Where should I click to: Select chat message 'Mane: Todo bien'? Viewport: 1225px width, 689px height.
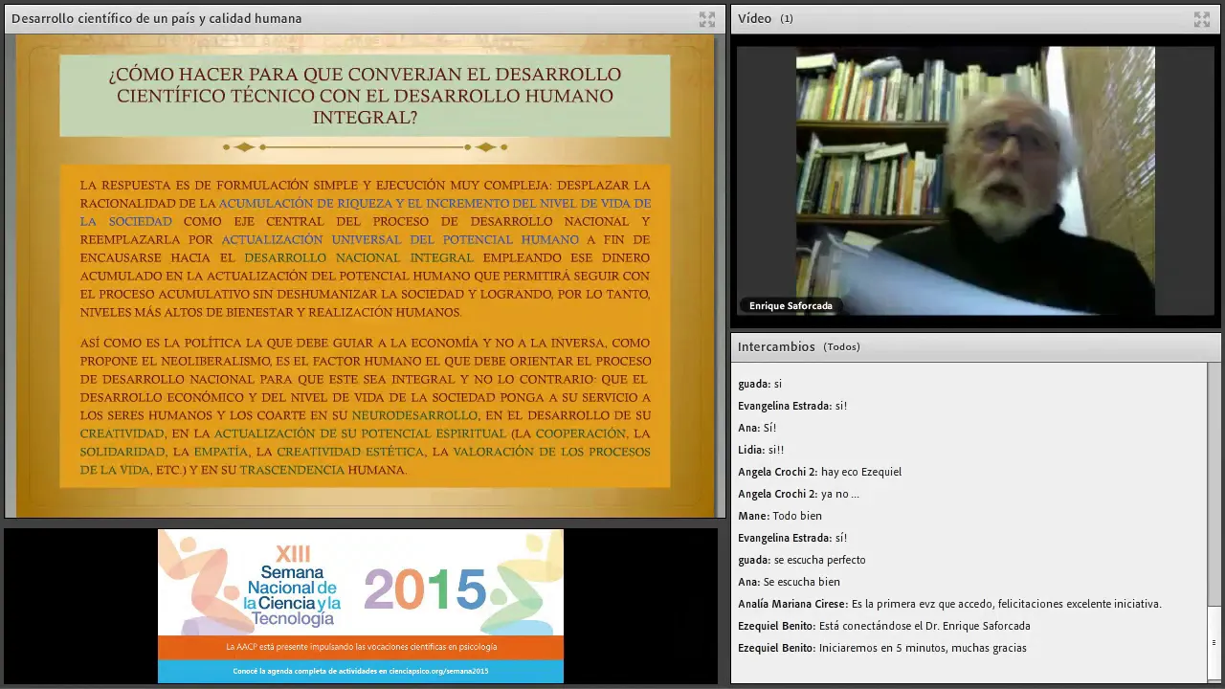[780, 516]
